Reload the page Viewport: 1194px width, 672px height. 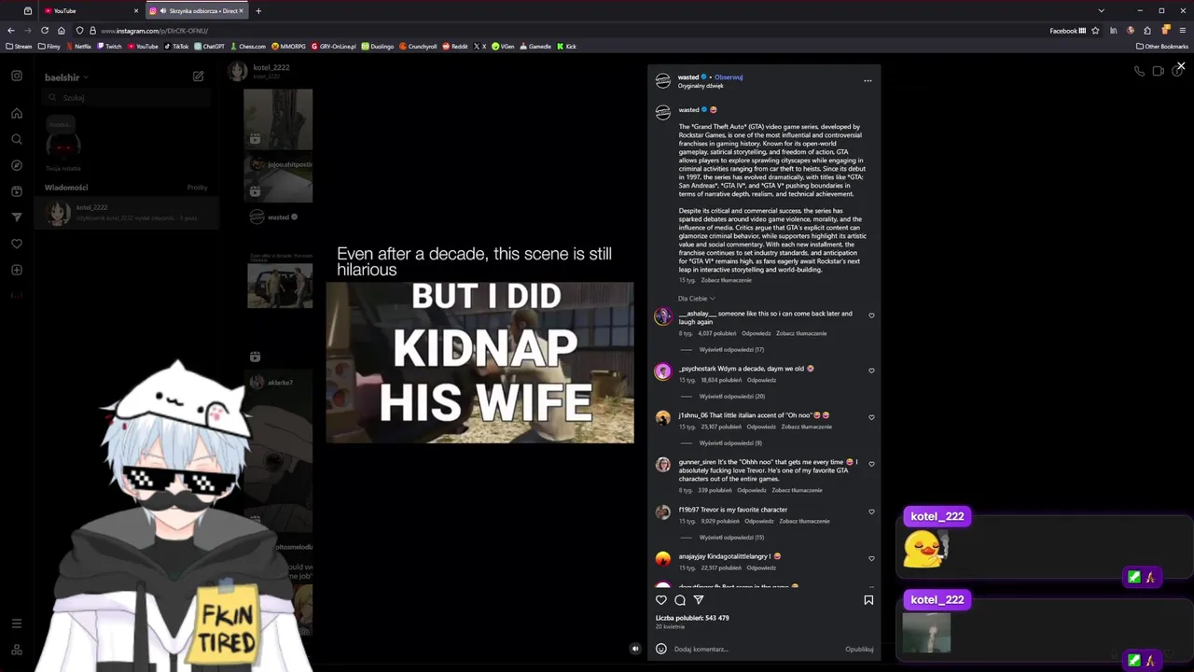[x=44, y=30]
